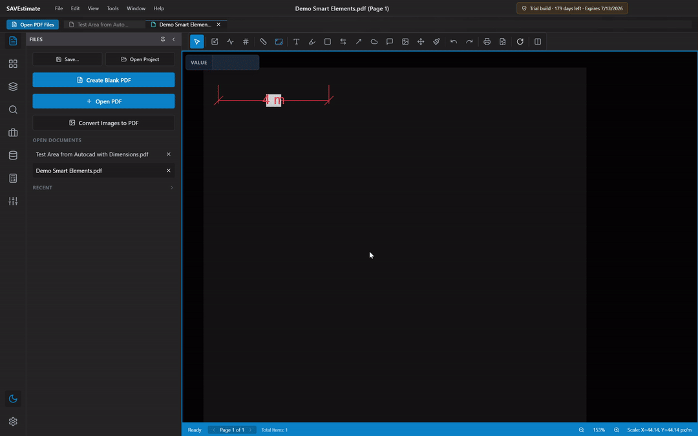Close Demo Smart Elements.pdf in open documents list
Screen dimensions: 698x436
coord(169,171)
